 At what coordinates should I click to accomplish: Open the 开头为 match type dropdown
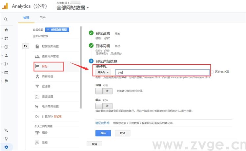click(x=103, y=72)
